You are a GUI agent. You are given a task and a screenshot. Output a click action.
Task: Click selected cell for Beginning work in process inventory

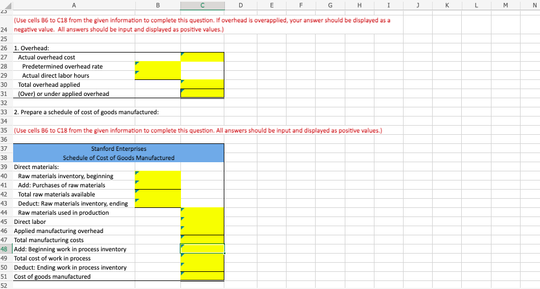[x=202, y=249]
